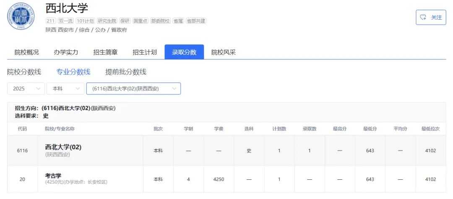This screenshot has height=199, width=453.
Task: Click the 研究生院 tag badge
Action: pos(107,21)
